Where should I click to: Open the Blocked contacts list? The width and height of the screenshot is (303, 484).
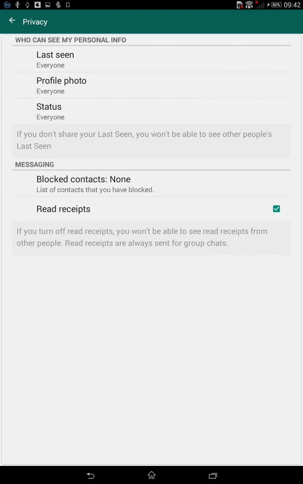[x=84, y=184]
